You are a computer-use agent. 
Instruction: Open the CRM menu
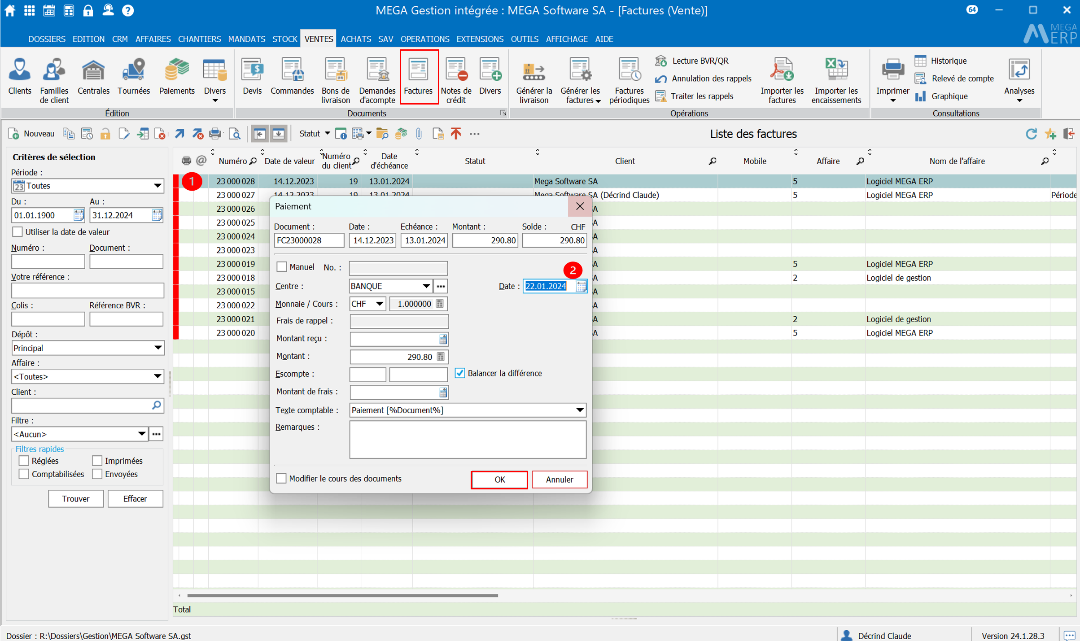point(120,39)
